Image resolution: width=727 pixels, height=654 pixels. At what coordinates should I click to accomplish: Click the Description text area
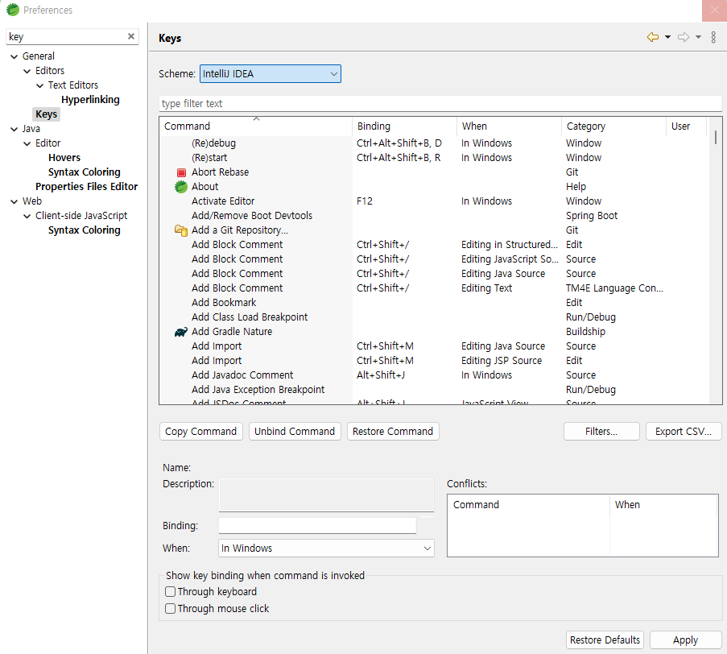pos(326,495)
